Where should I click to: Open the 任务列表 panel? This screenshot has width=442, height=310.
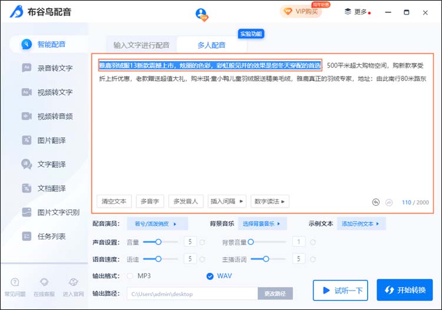51,236
